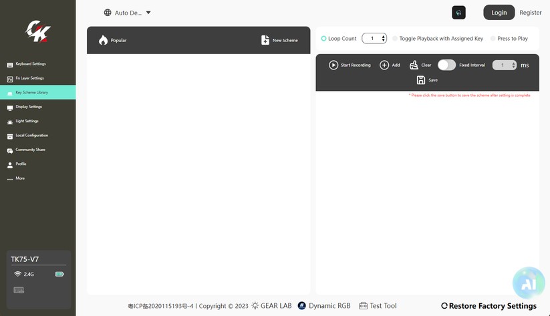Select the Press to Play option
550x316 pixels.
click(493, 39)
